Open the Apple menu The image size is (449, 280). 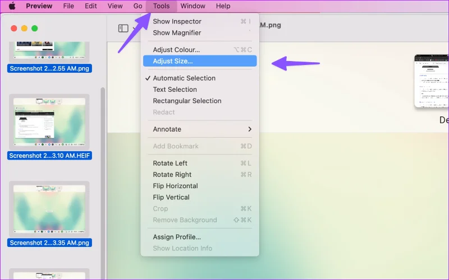[x=12, y=6]
